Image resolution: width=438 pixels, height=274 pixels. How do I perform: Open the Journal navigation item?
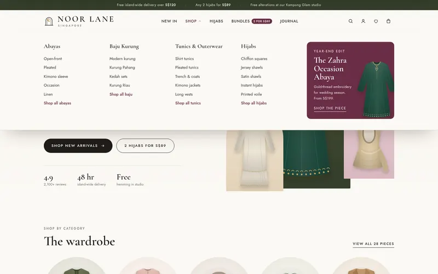tap(289, 21)
